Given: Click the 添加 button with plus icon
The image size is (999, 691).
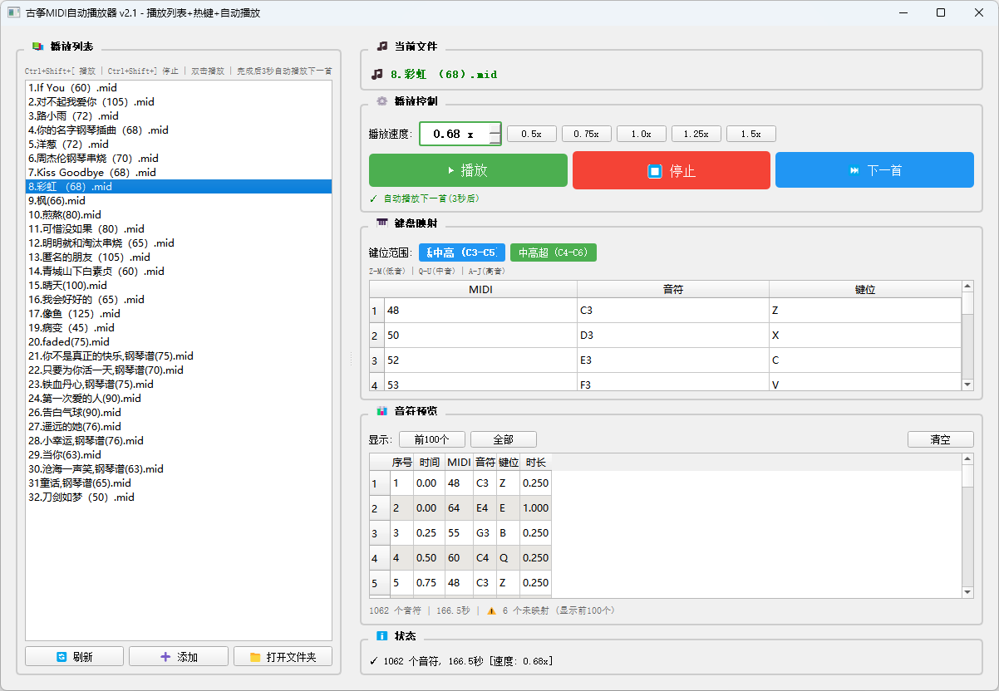Looking at the screenshot, I should click(178, 656).
